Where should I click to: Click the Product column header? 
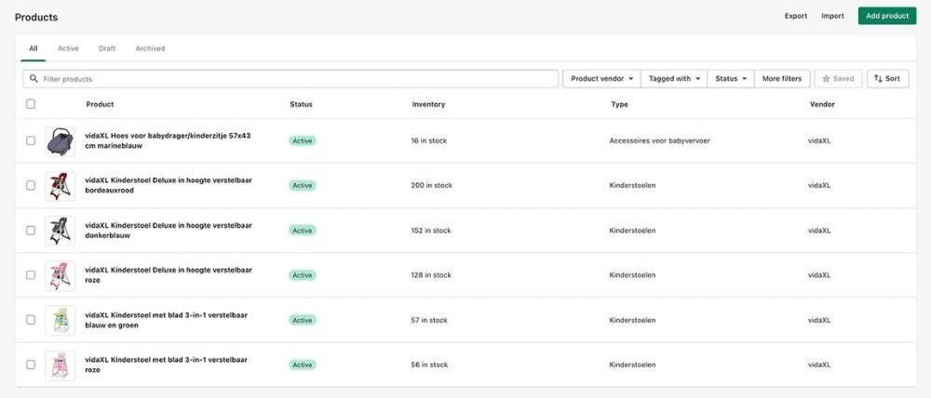coord(100,104)
